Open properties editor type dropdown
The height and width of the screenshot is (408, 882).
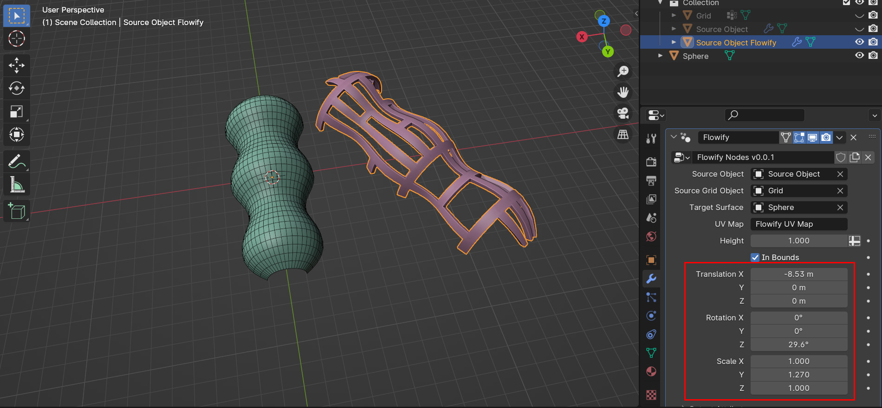[656, 115]
